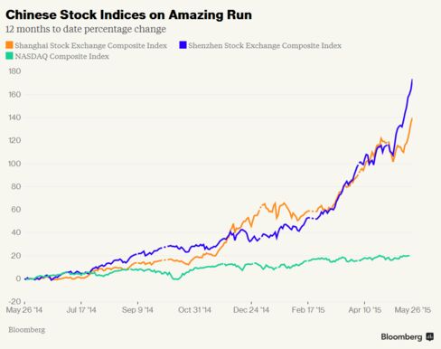The width and height of the screenshot is (441, 349).
Task: Click the green NASDAQ legend color square
Action: point(9,56)
